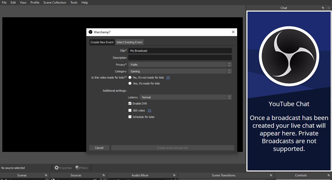The width and height of the screenshot is (332, 180).
Task: Float the Sources dock using its icon
Action: 103,175
